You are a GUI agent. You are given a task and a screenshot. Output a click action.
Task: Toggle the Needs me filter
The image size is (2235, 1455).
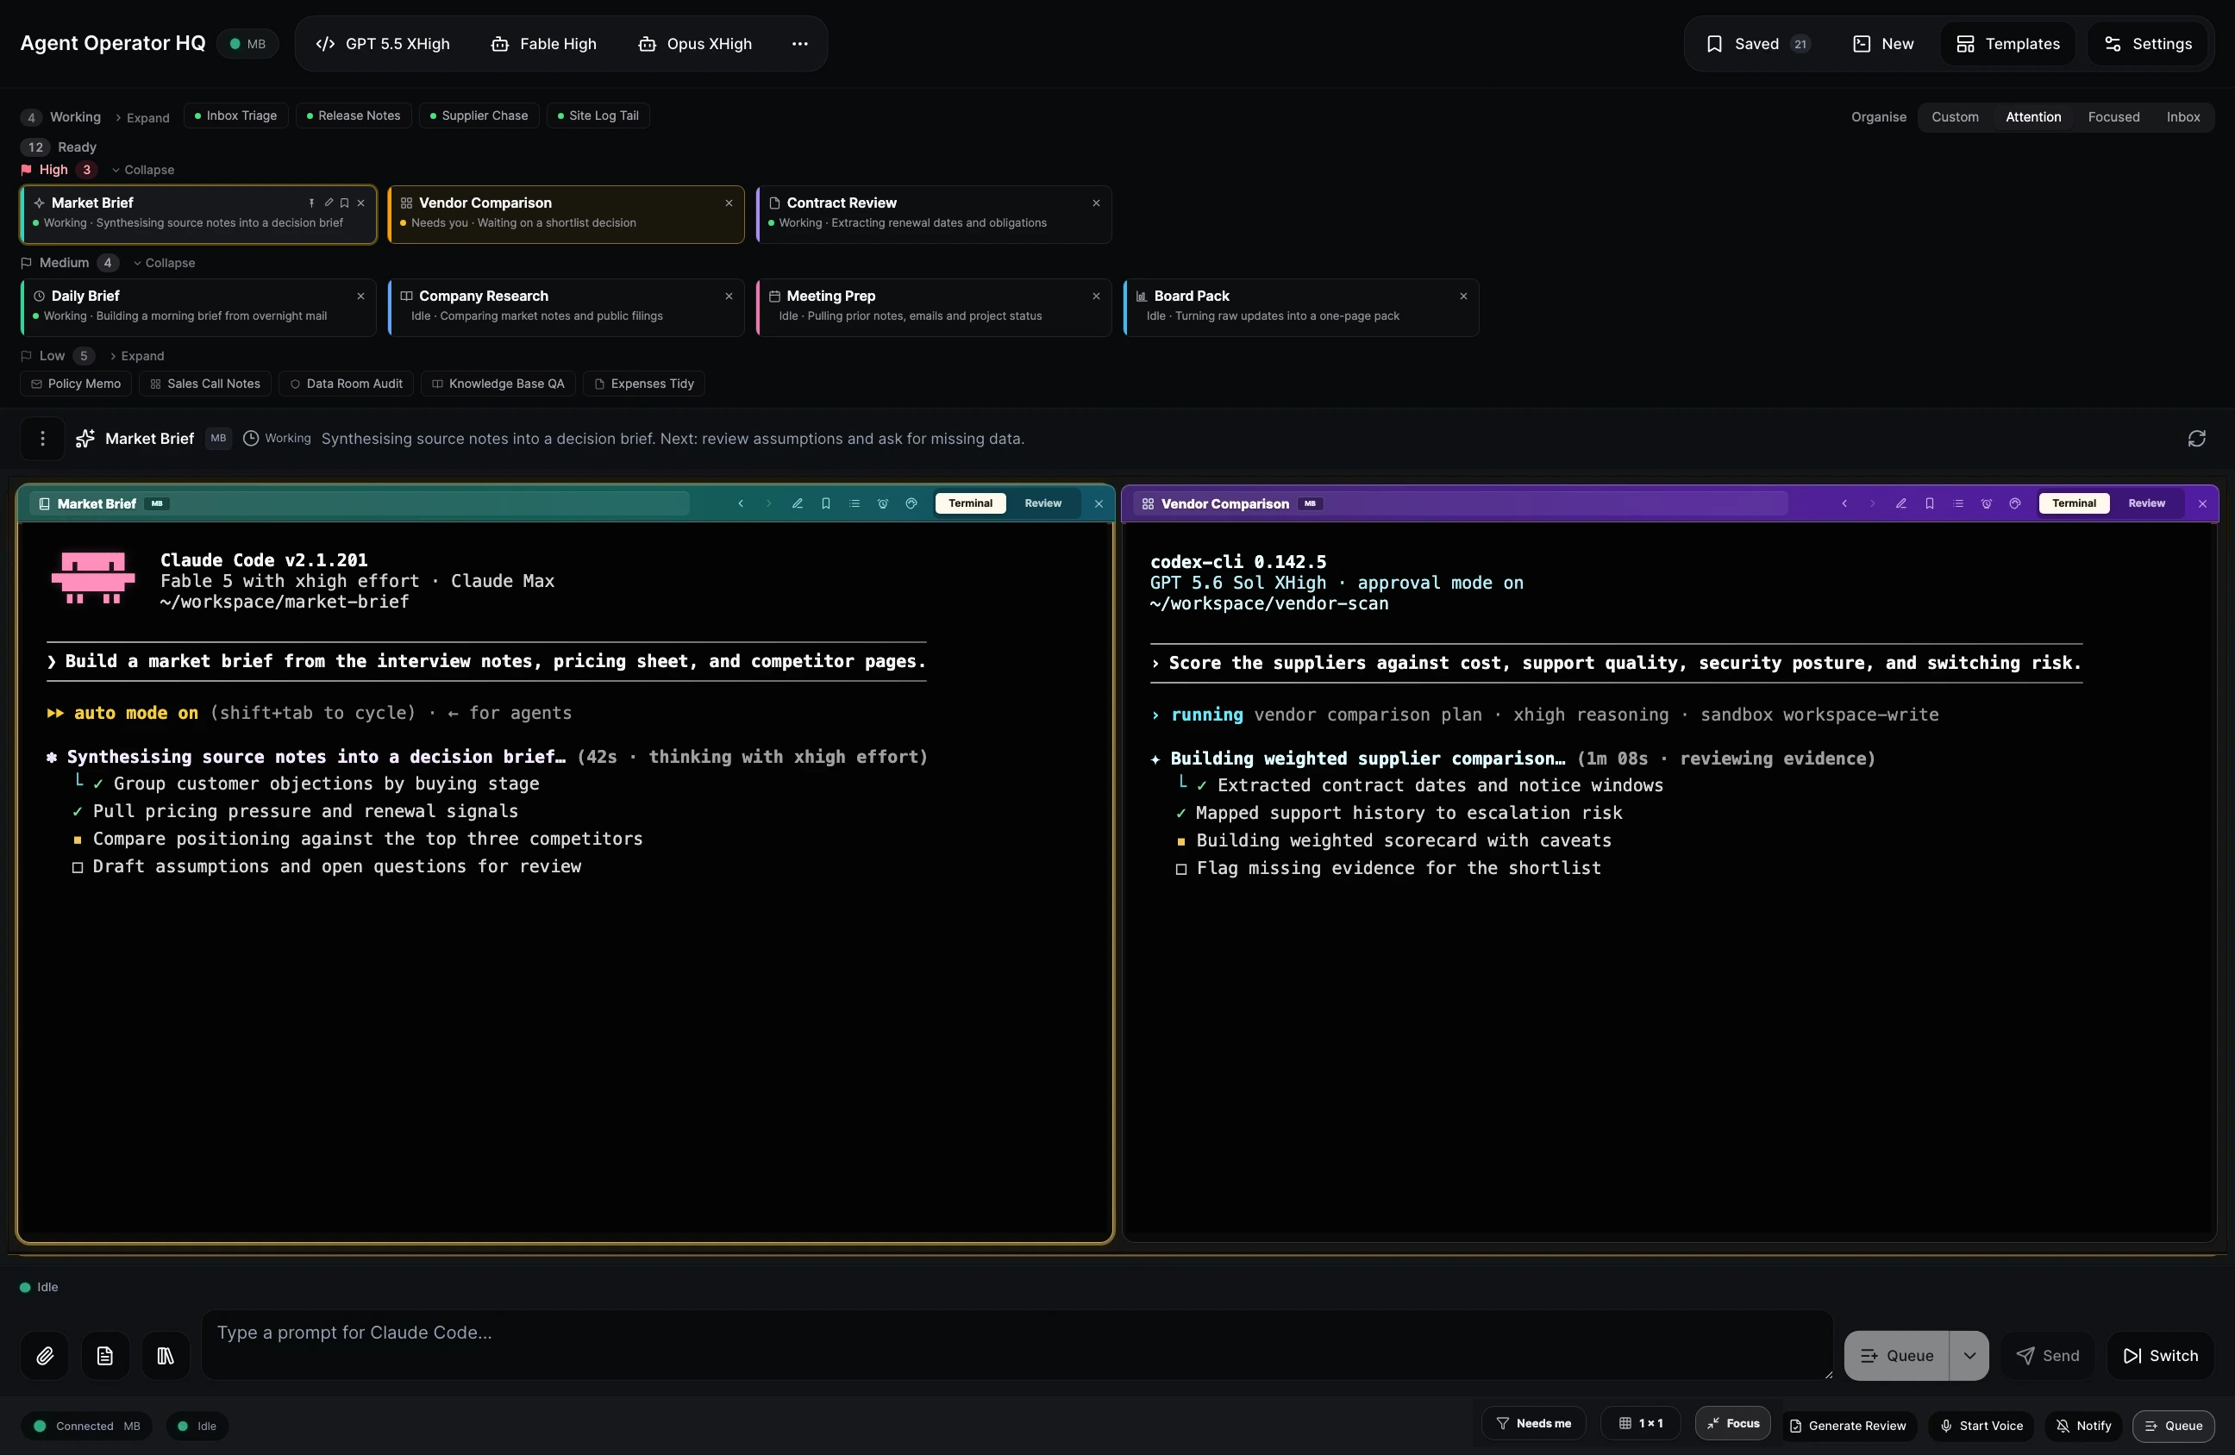coord(1532,1423)
